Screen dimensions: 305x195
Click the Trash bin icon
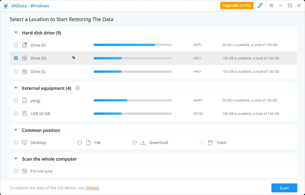tap(210, 143)
